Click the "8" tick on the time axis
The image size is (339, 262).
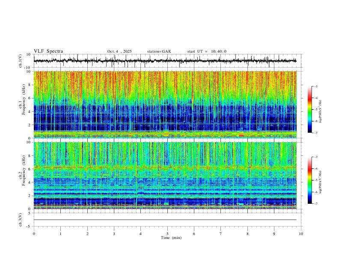pos(247,234)
